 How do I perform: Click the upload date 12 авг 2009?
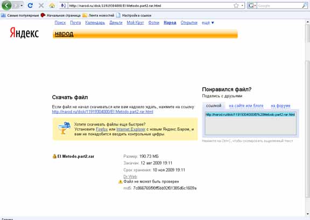(157, 163)
